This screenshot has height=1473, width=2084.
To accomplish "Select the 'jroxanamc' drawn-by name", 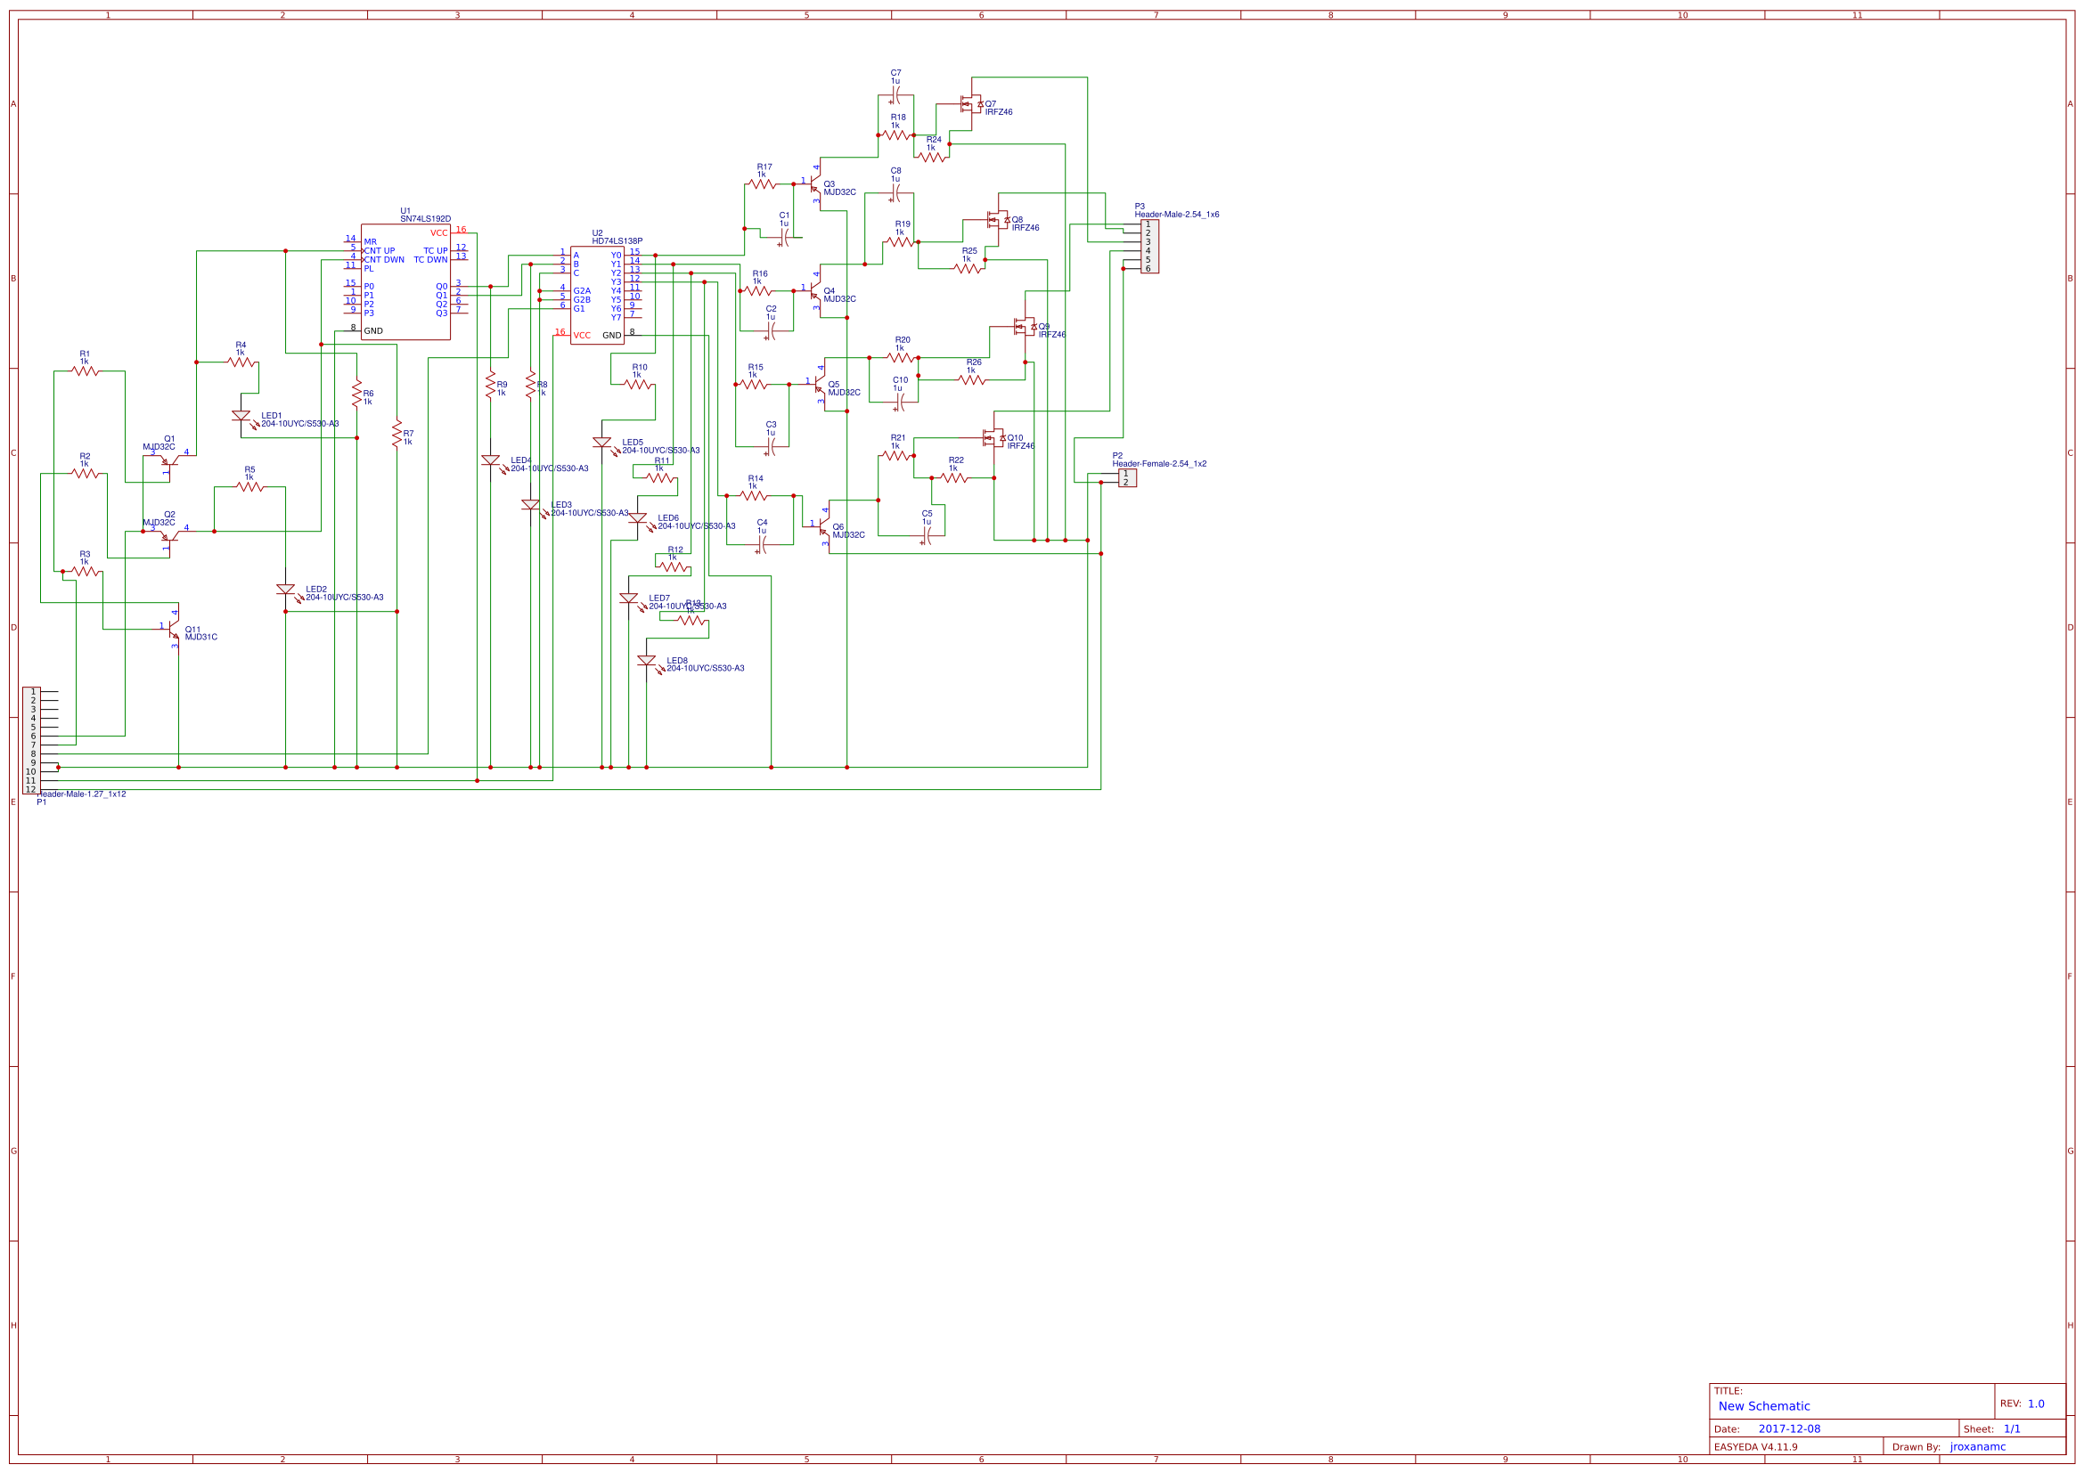I will [x=1977, y=1446].
